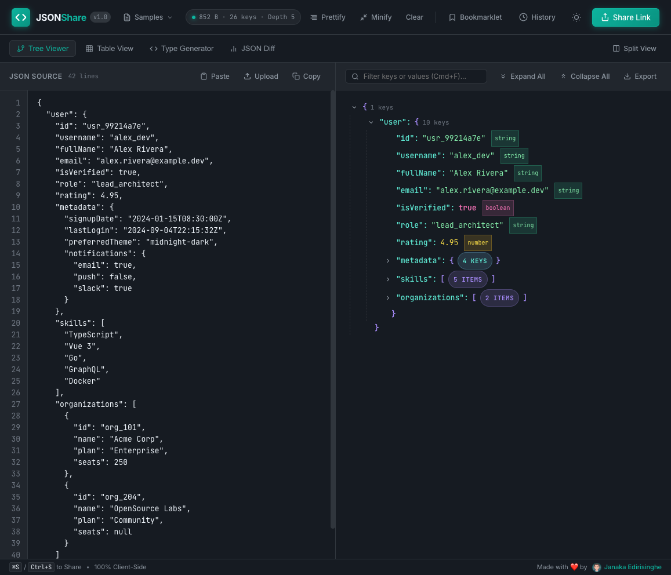Expand All tree nodes
Image resolution: width=671 pixels, height=575 pixels.
click(523, 76)
